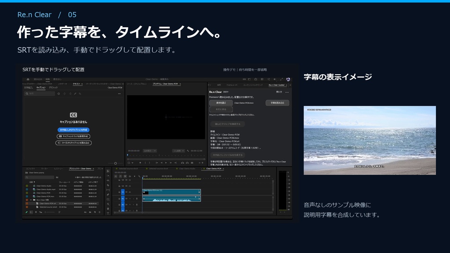
Task: Open the 文字起こし tab in Text panel
Action: (29, 88)
